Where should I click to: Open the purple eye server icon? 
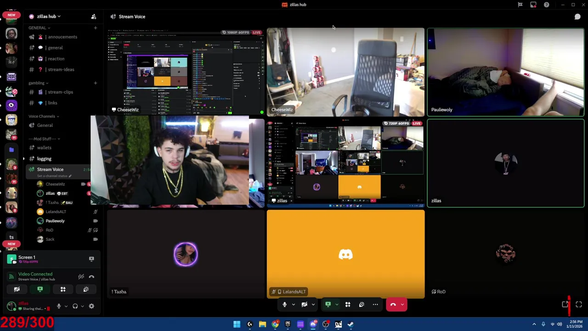(11, 105)
